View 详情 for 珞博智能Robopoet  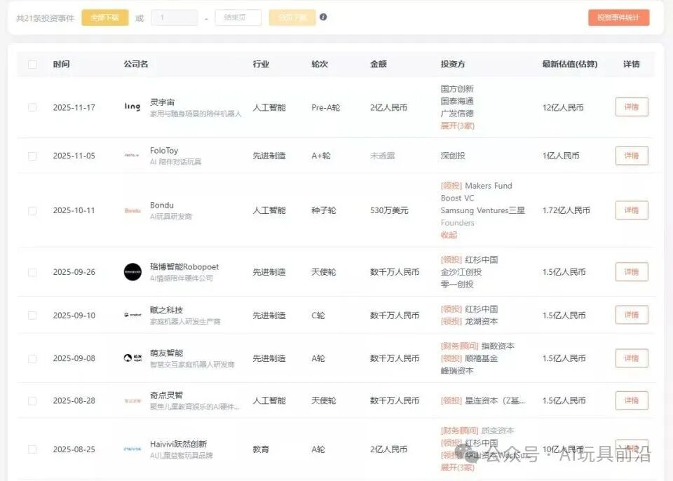coord(632,272)
